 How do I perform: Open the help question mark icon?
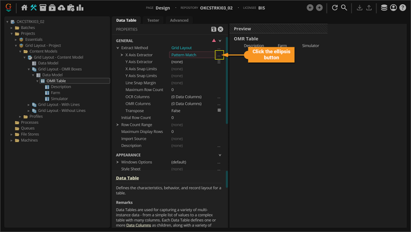pyautogui.click(x=402, y=8)
